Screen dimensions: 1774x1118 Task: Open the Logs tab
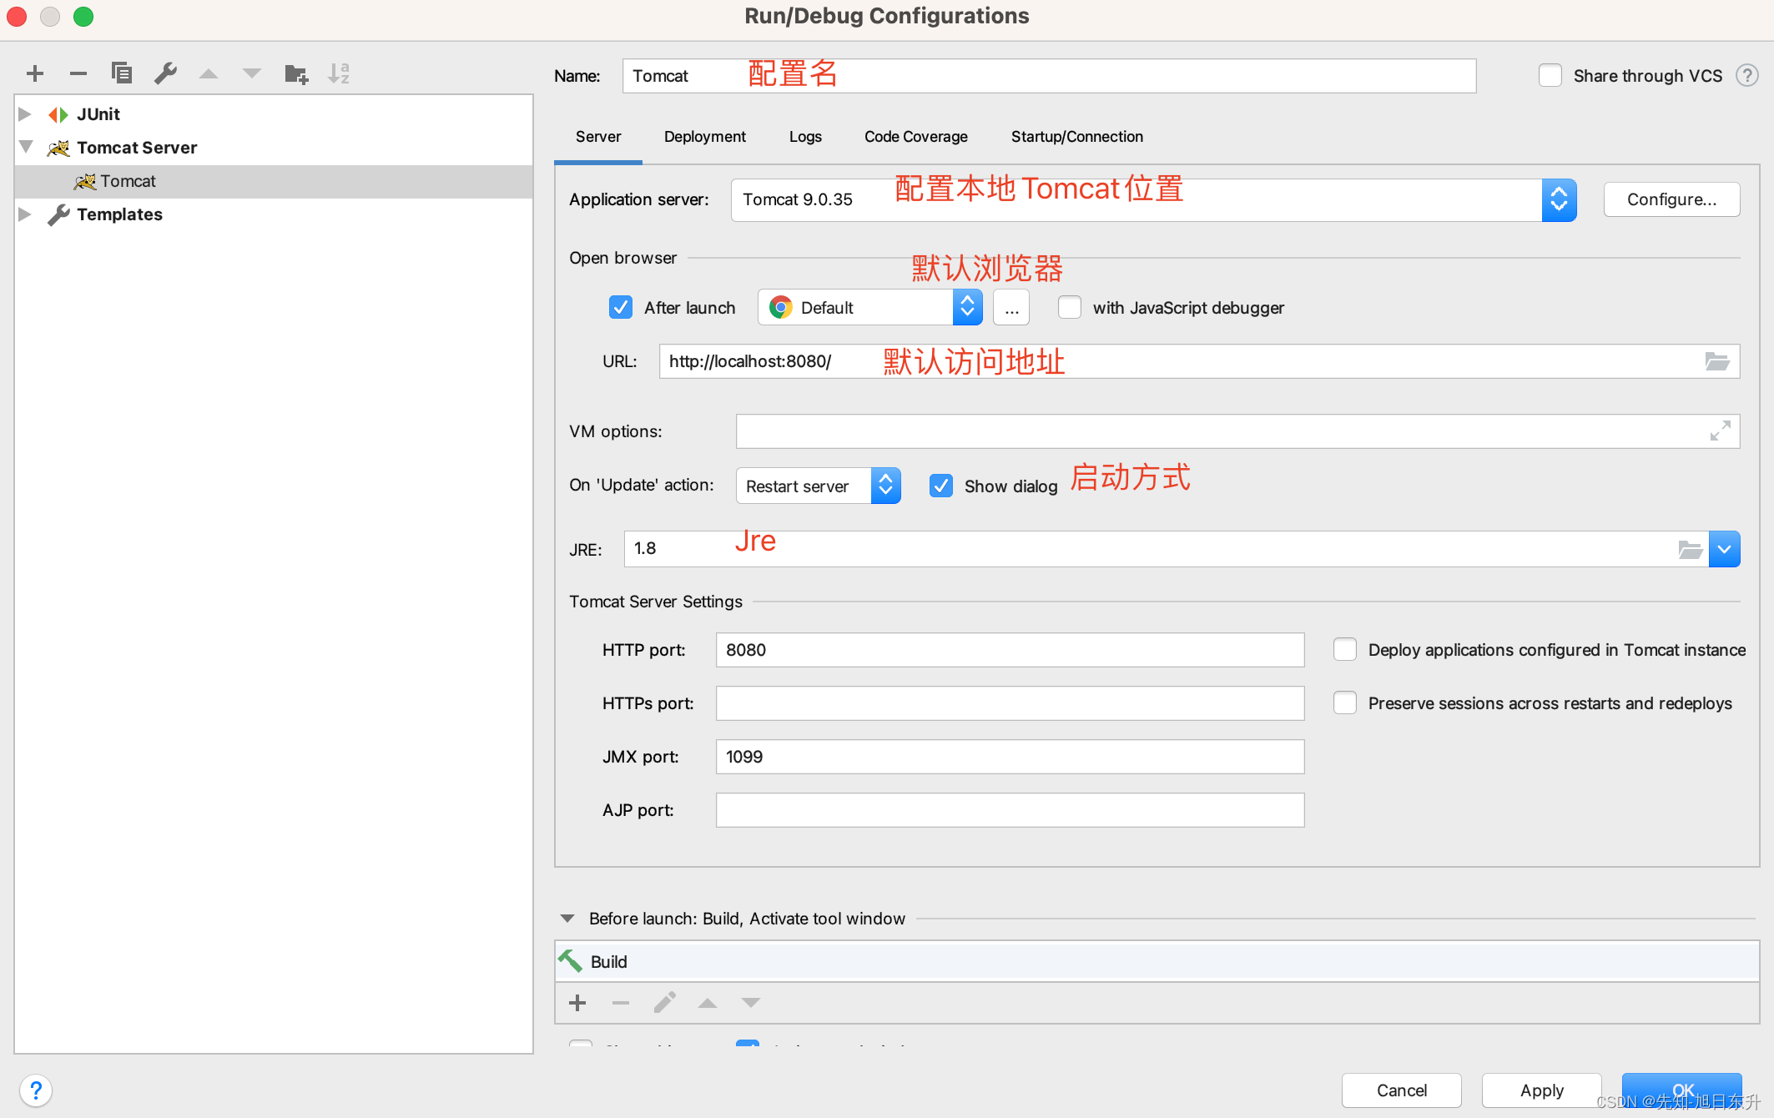[x=805, y=137]
